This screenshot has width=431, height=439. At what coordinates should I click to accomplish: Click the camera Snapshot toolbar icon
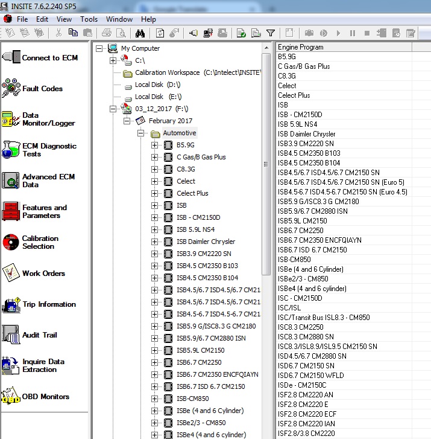[x=309, y=33]
